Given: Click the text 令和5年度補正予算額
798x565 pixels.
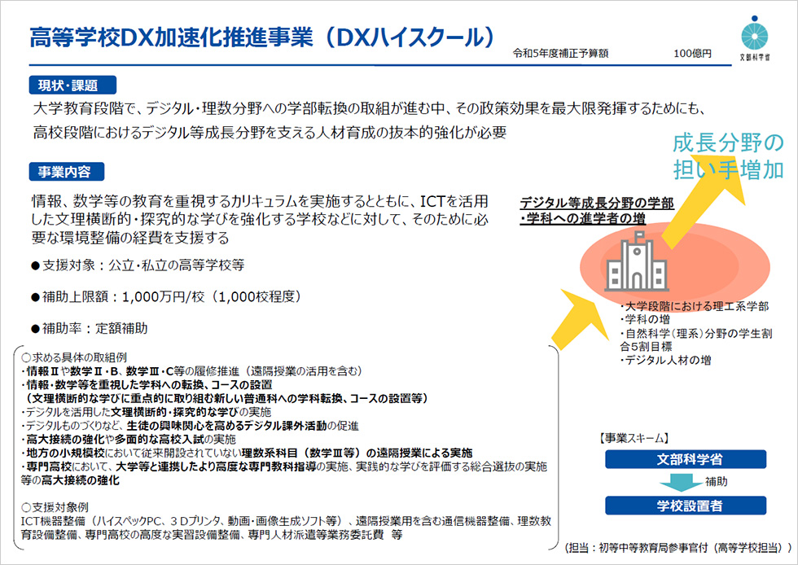Looking at the screenshot, I should coord(560,54).
